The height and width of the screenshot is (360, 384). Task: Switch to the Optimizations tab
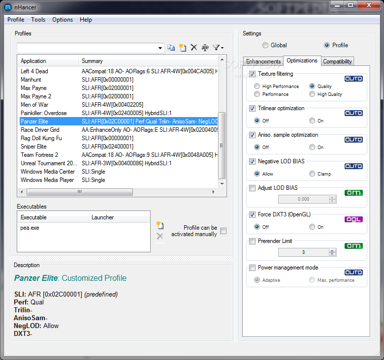(302, 60)
